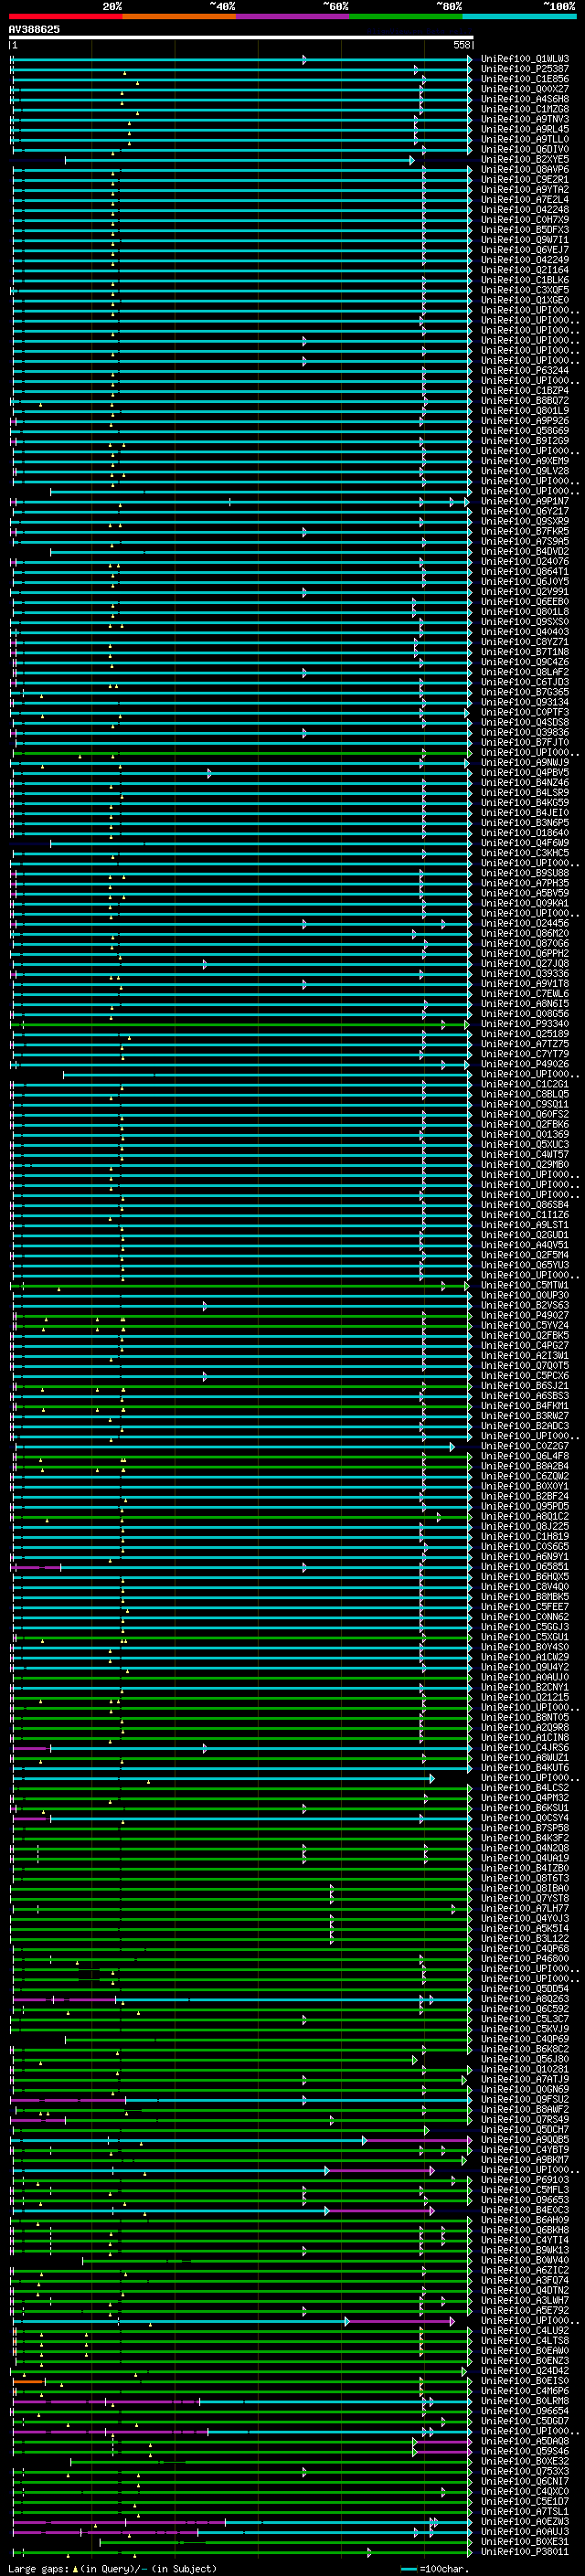The height and width of the screenshot is (2576, 585).
Task: Click the UniRef100_Q6BKH8 entry
Action: click(x=525, y=2230)
